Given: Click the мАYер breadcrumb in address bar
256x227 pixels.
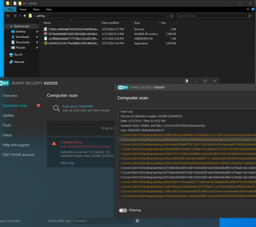Looking at the screenshot, I should (41, 16).
